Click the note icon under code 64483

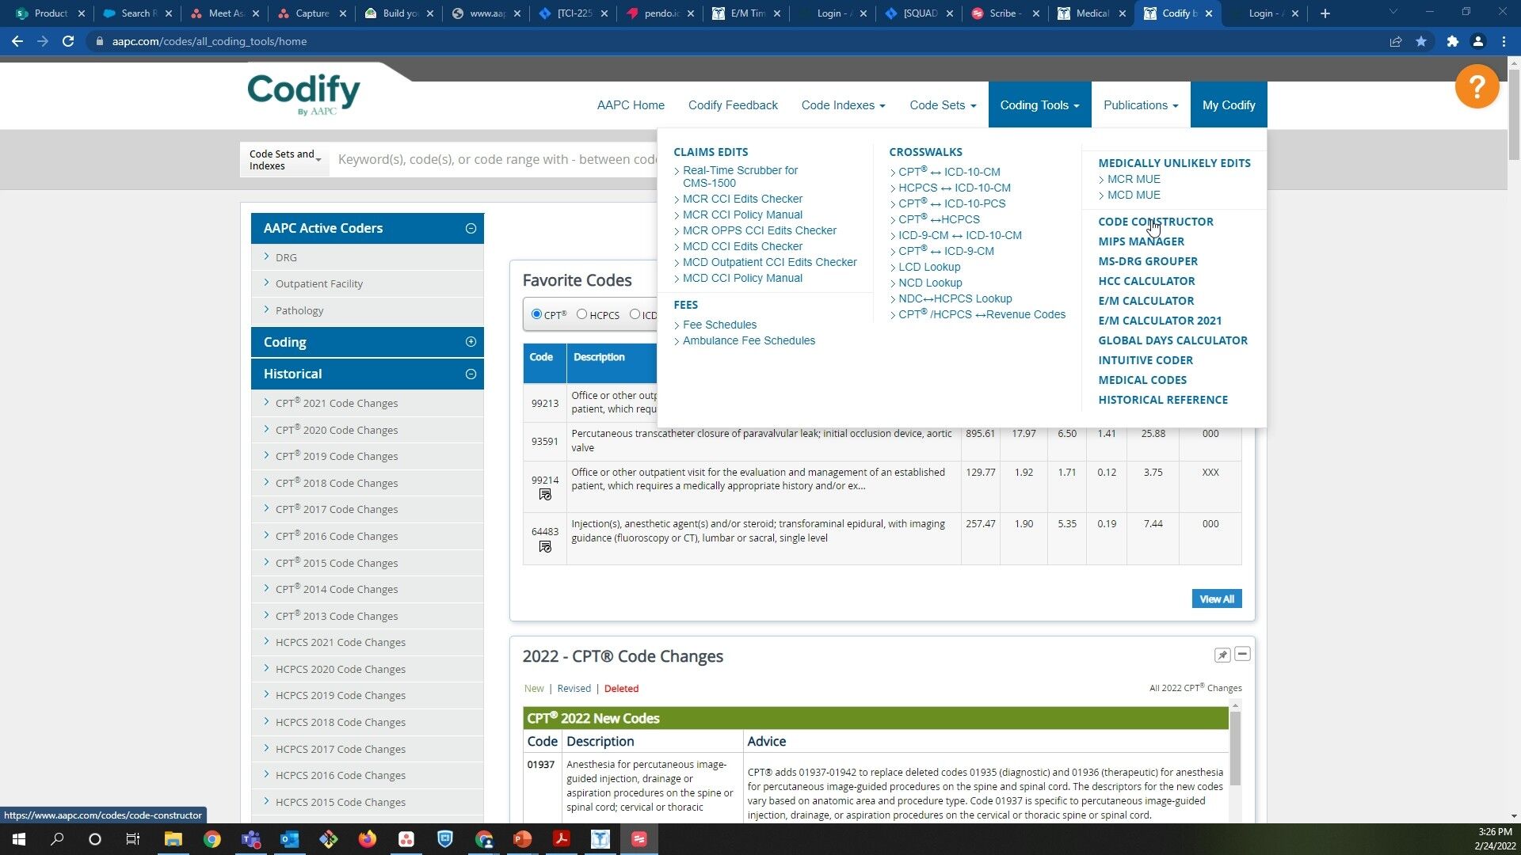pyautogui.click(x=545, y=547)
